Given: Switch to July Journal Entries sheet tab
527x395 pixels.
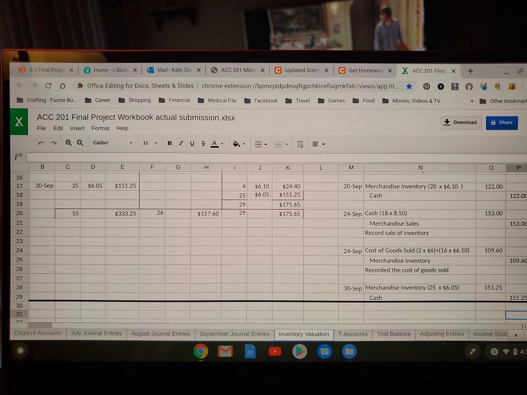Looking at the screenshot, I should point(96,333).
